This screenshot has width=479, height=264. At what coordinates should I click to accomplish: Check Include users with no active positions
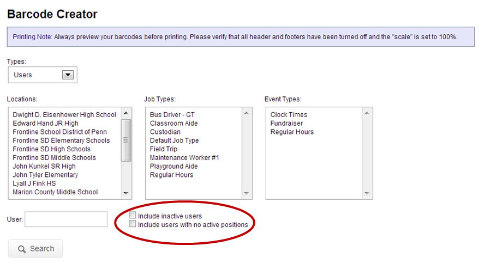pos(132,224)
